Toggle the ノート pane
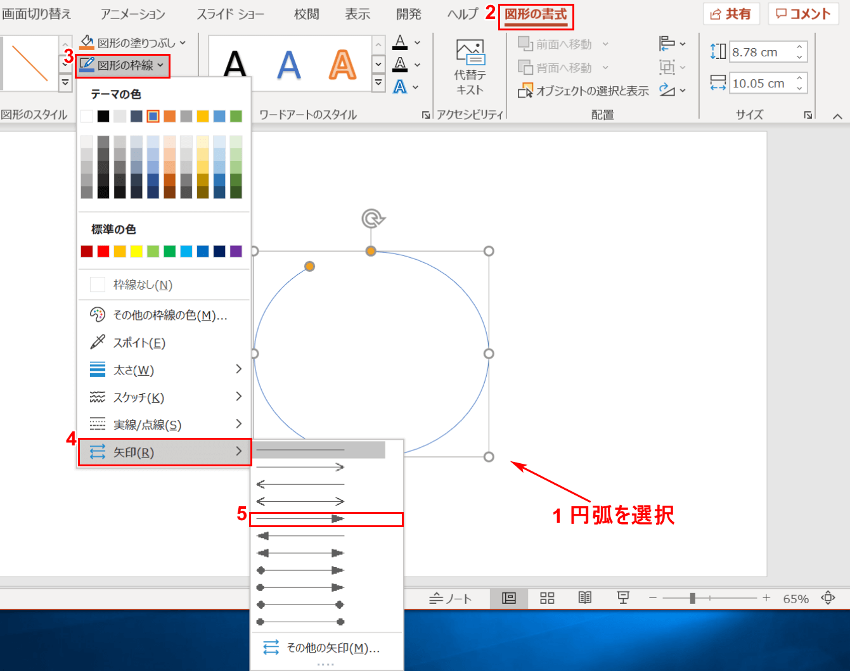Viewport: 850px width, 671px height. (450, 598)
